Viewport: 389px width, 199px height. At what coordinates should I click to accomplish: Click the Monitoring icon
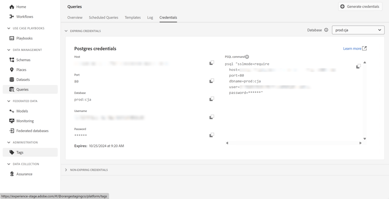11,121
